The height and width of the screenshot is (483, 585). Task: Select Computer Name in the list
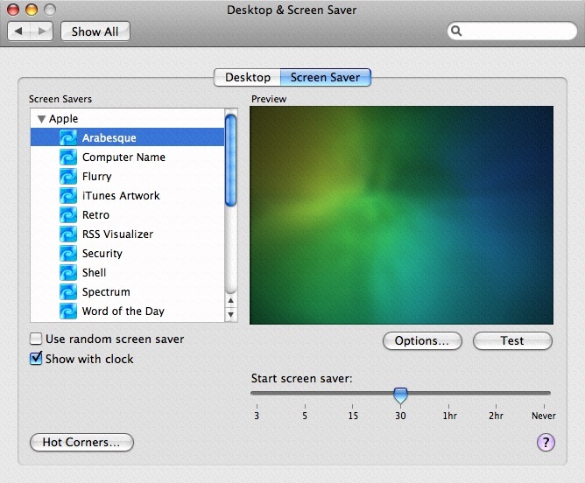[128, 157]
